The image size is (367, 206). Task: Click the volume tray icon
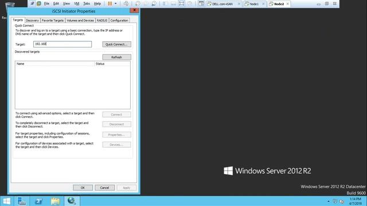tap(342, 201)
